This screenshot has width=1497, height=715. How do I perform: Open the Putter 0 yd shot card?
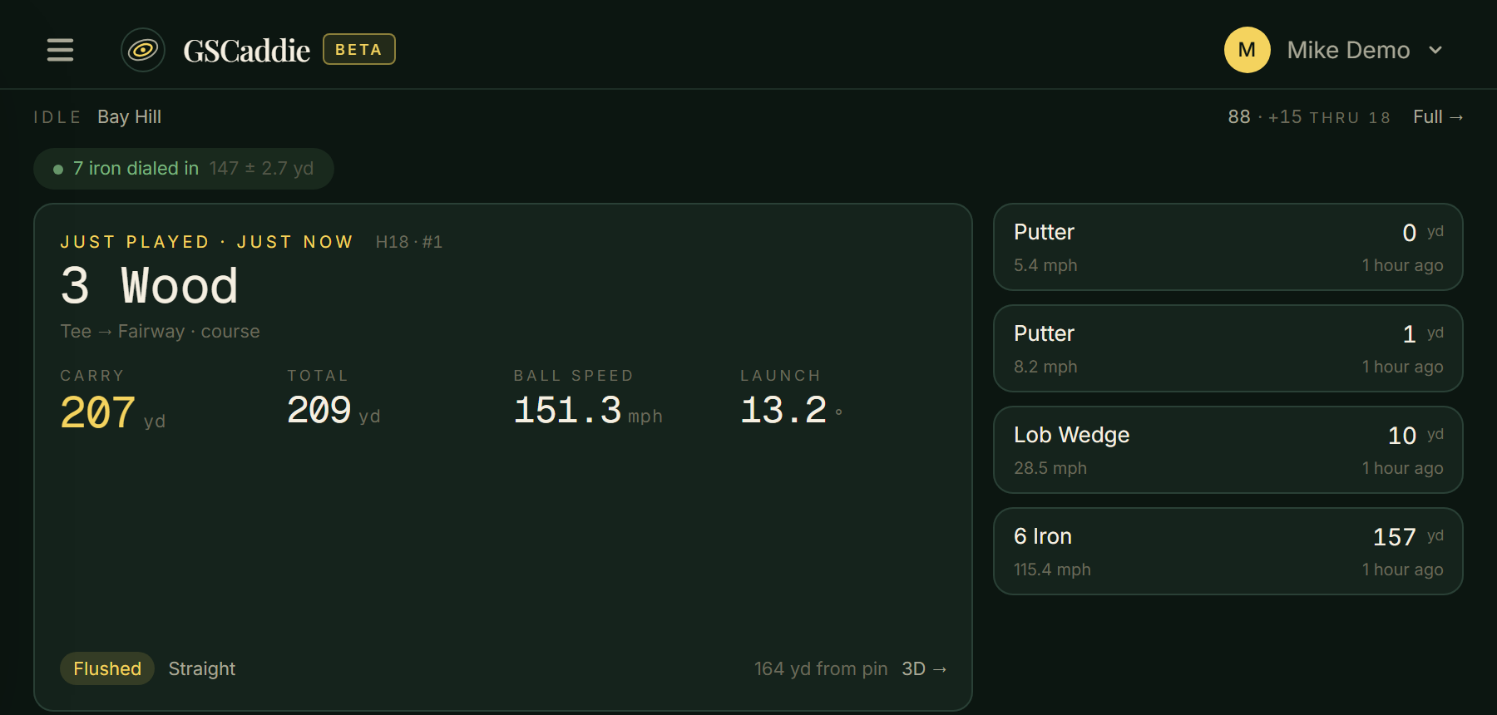[1228, 247]
